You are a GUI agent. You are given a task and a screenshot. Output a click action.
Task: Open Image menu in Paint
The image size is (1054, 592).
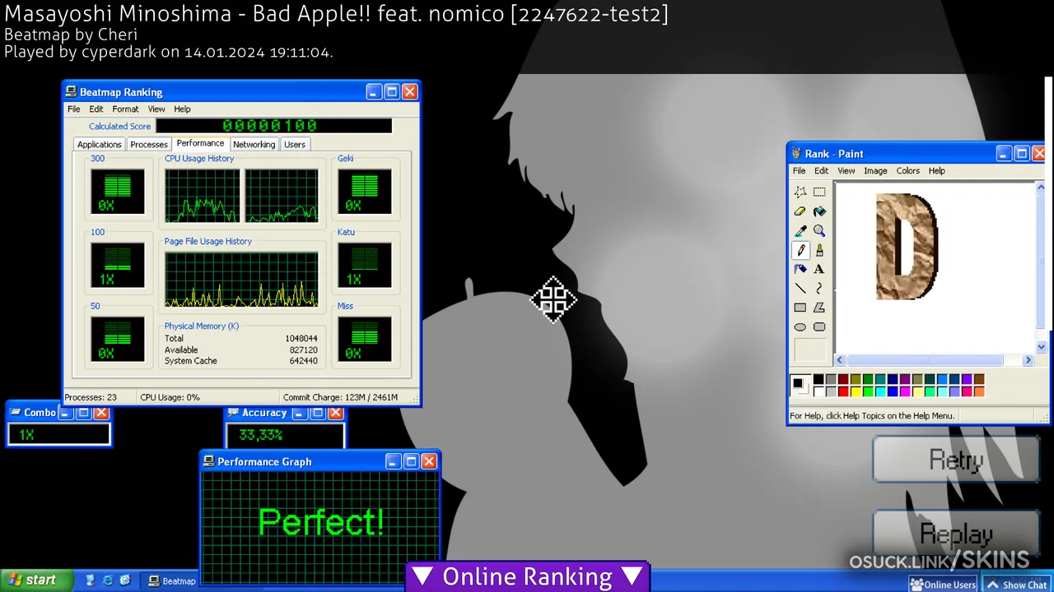pos(875,171)
